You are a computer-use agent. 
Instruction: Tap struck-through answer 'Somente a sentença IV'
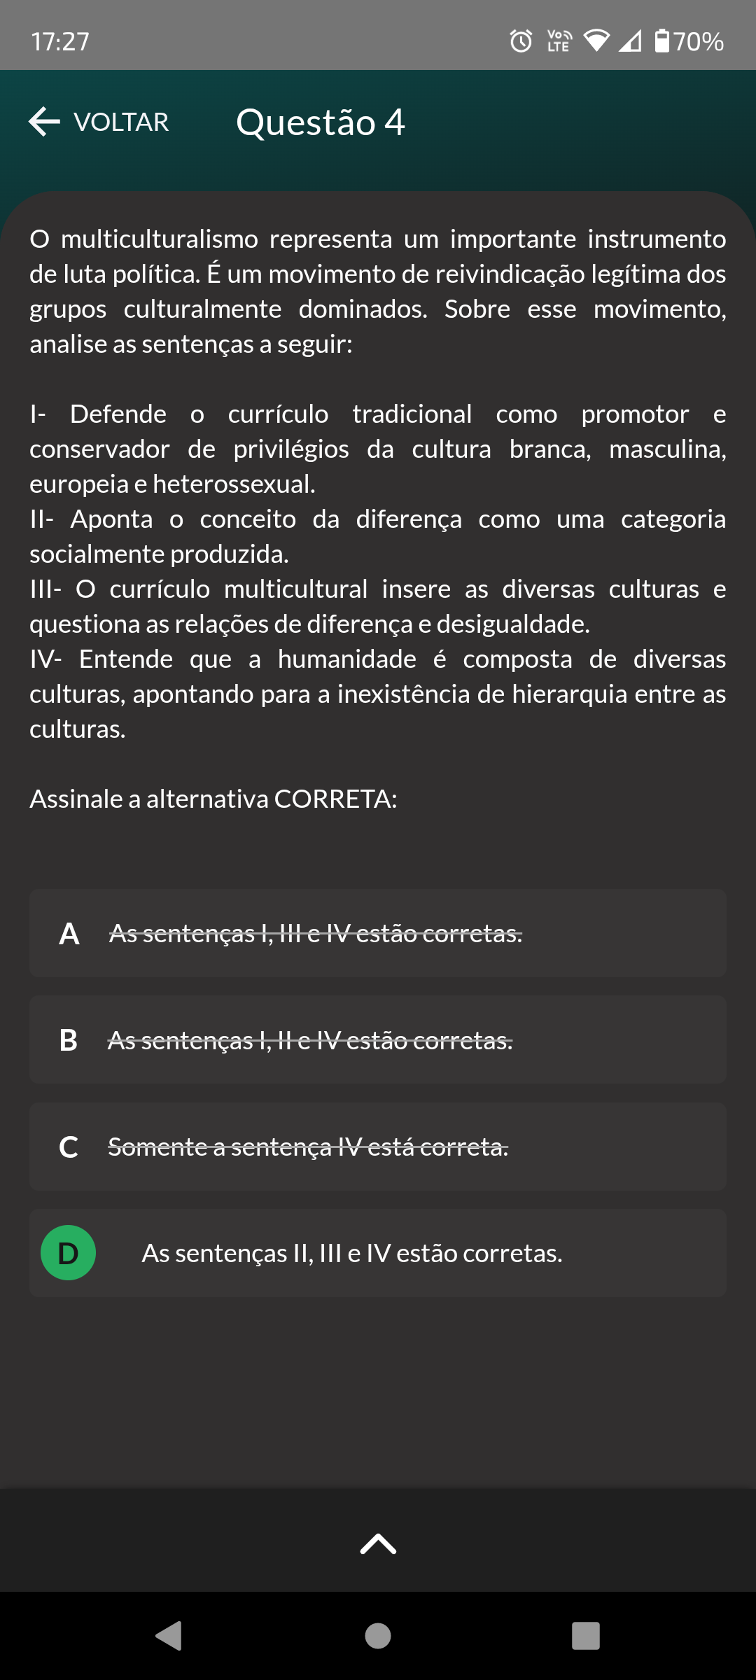(308, 1147)
